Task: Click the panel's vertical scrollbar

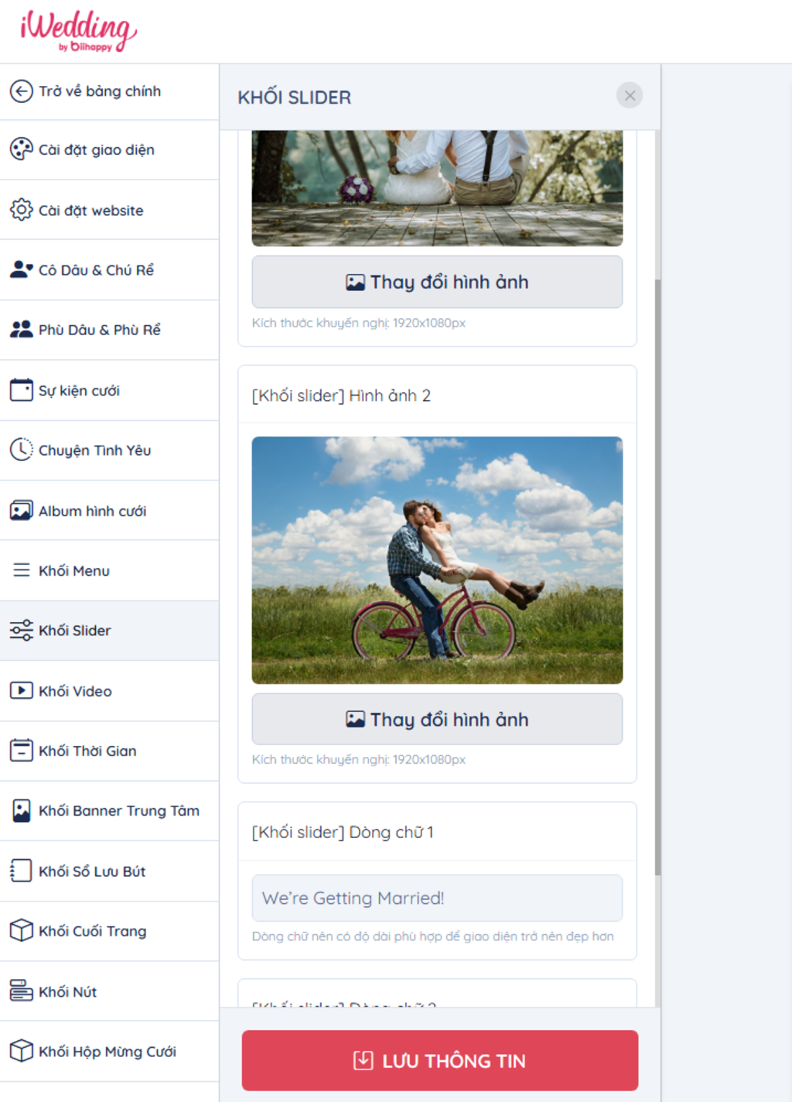Action: (657, 577)
